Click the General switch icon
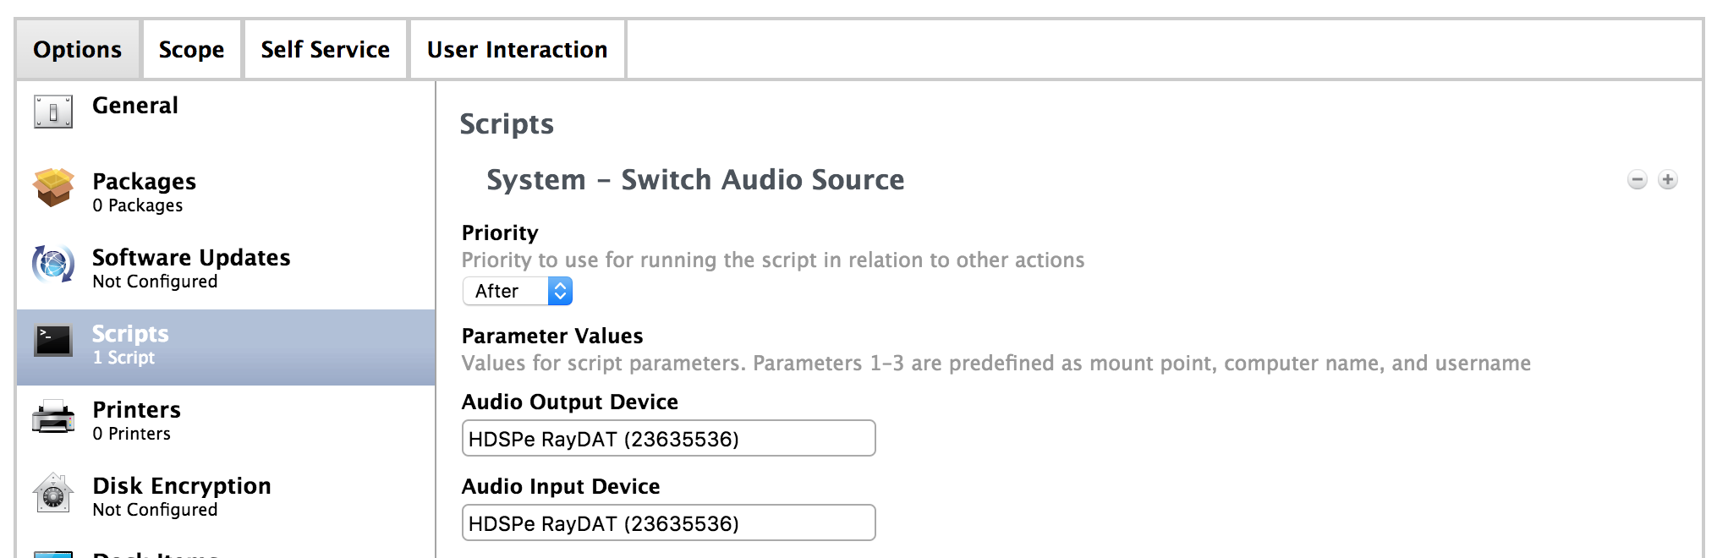This screenshot has width=1717, height=558. (x=53, y=112)
